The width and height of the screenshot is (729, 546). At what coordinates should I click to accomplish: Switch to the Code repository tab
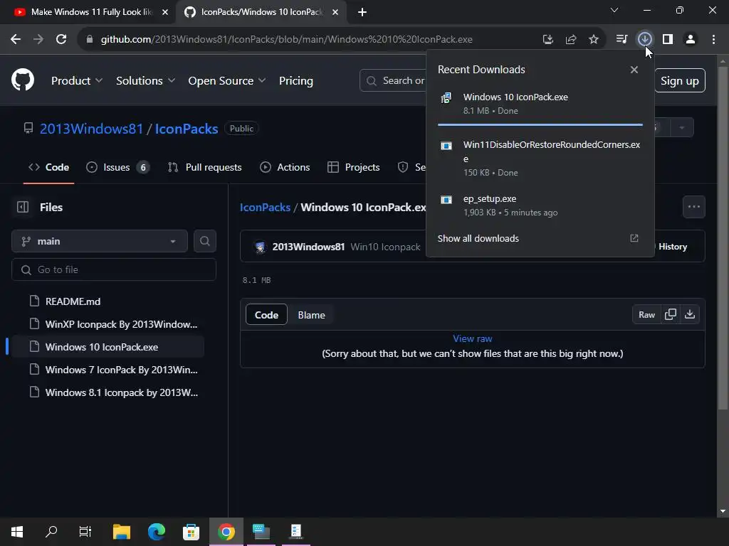(x=48, y=167)
